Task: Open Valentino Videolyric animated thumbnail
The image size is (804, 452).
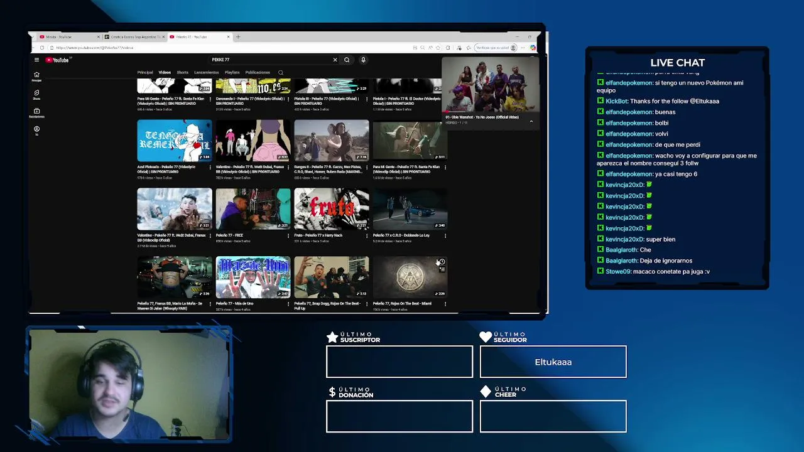Action: [253, 141]
